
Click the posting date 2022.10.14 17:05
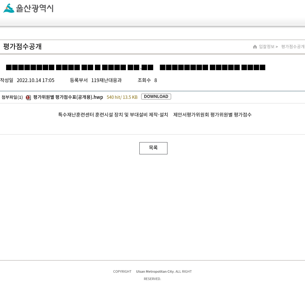point(36,80)
